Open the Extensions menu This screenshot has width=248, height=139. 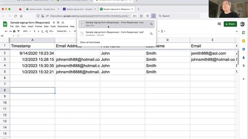63,27
